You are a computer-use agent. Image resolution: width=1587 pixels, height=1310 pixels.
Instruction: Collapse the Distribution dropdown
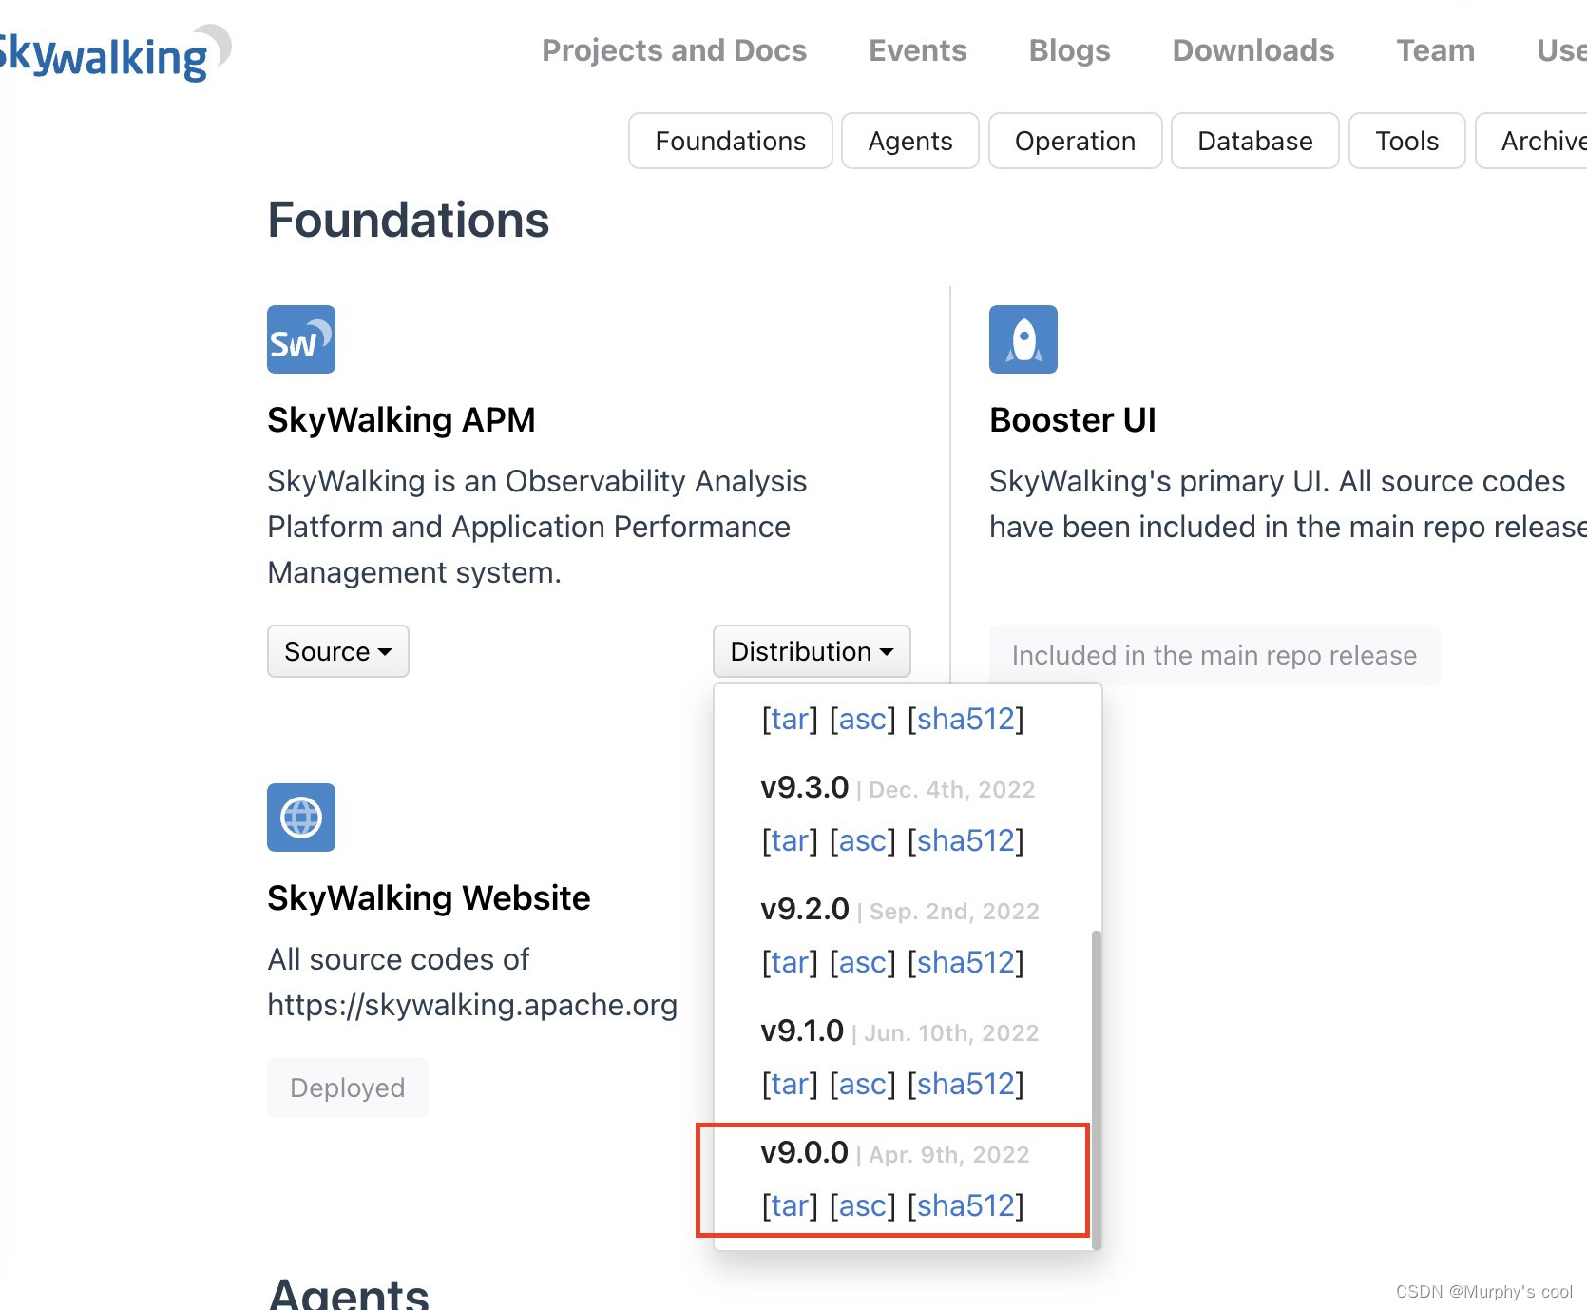(810, 651)
